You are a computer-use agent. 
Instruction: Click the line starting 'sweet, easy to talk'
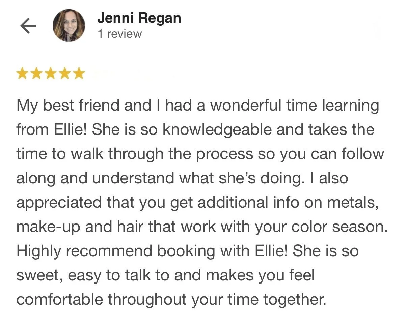pos(165,276)
